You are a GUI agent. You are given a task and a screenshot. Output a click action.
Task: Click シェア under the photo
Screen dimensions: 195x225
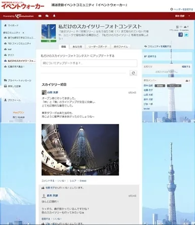(73, 181)
